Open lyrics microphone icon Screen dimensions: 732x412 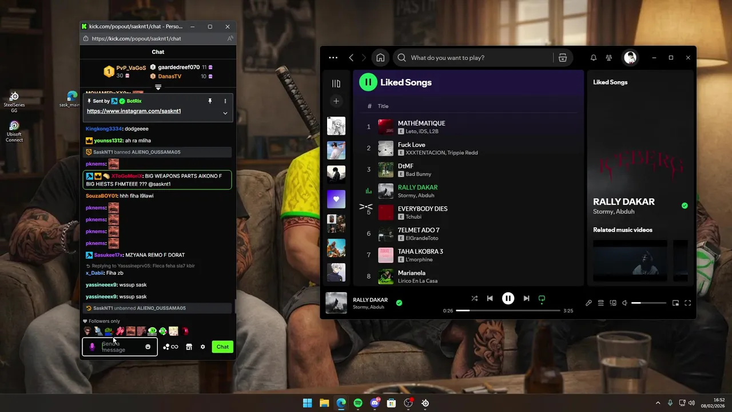(588, 303)
